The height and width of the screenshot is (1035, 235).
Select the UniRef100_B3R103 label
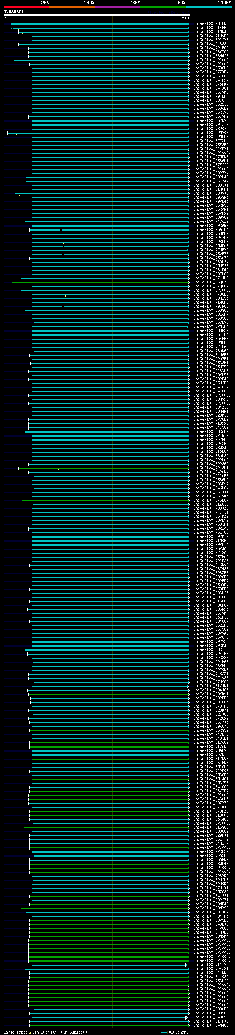[x=211, y=529]
